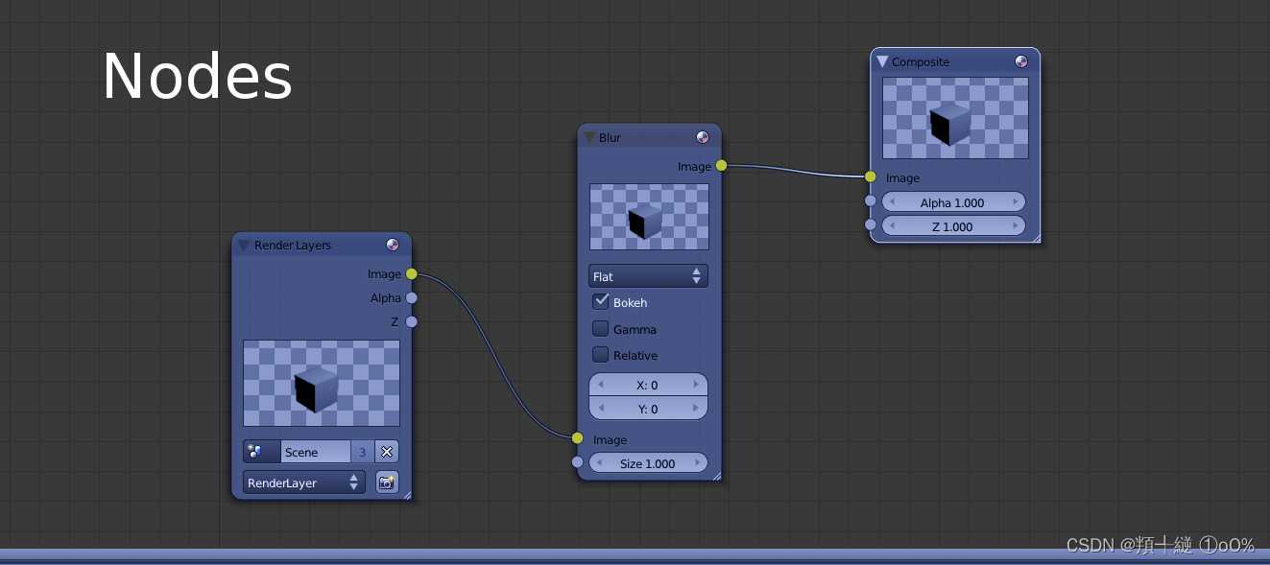The height and width of the screenshot is (565, 1270).
Task: Increase the Y blur value arrow
Action: click(697, 409)
